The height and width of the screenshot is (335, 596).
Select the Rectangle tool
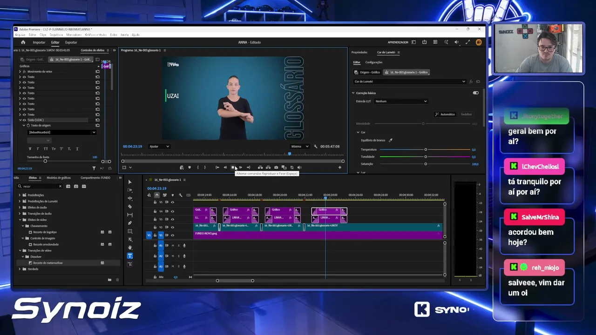point(130,231)
